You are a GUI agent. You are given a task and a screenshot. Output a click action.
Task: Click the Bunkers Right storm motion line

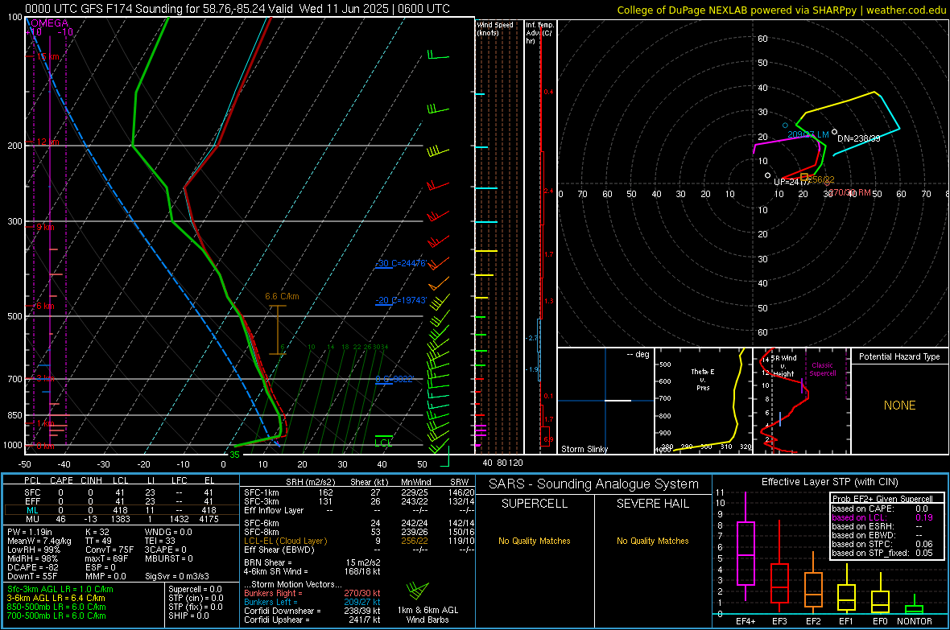[x=312, y=593]
